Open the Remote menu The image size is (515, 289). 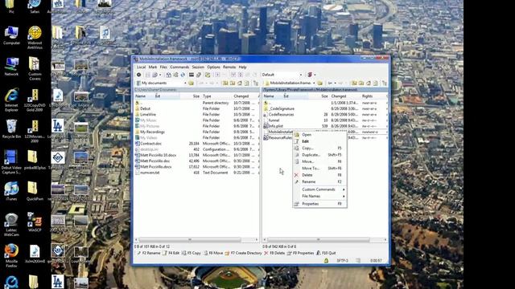[229, 67]
